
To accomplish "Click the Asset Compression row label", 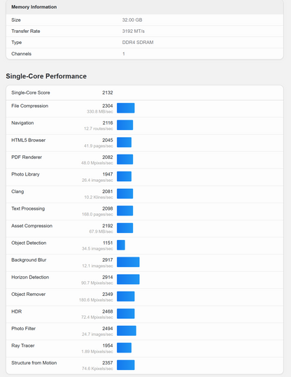I will tap(31, 226).
